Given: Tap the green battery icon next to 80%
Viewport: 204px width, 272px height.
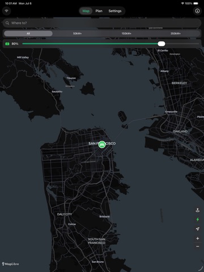Looking at the screenshot, I should 7,44.
